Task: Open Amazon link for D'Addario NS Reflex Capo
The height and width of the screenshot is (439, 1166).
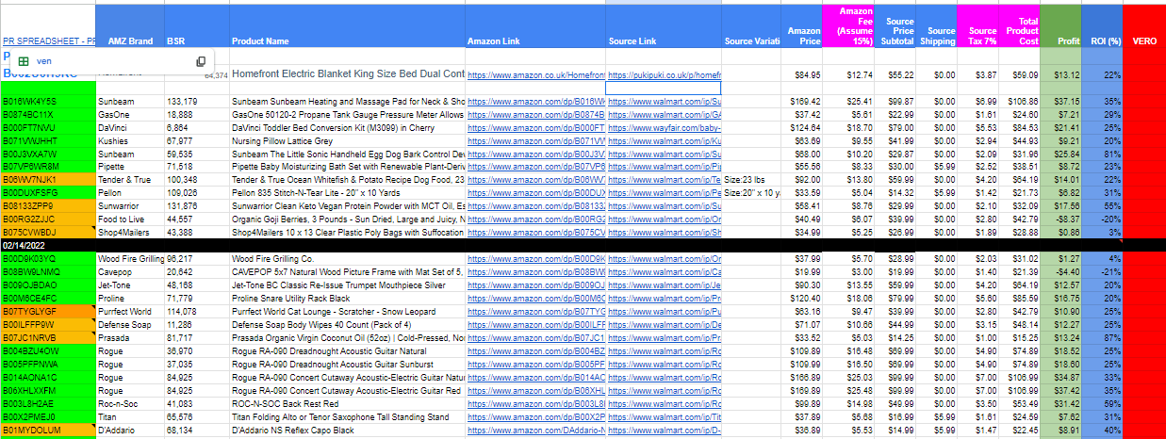Action: pos(534,430)
